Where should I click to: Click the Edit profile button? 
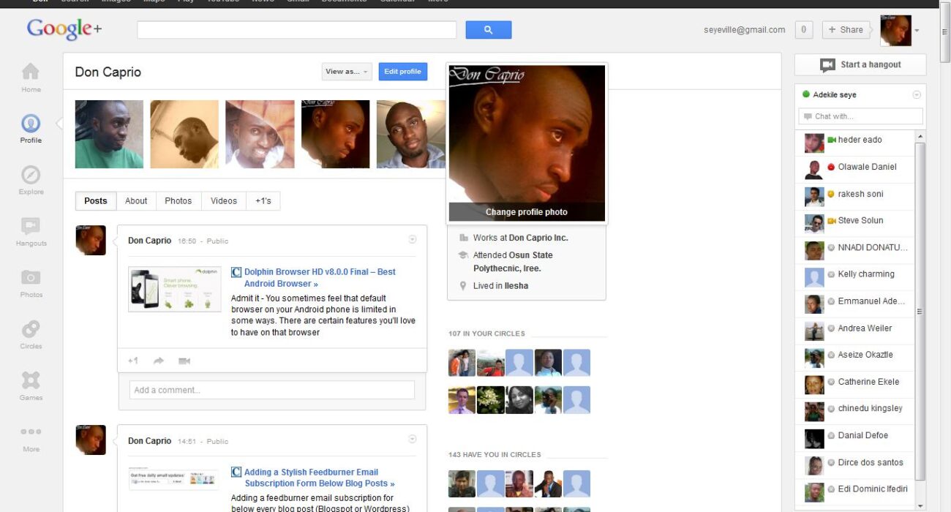click(x=402, y=72)
